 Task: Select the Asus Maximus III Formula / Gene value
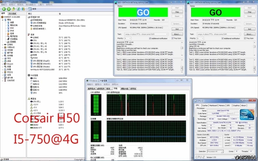point(72,26)
